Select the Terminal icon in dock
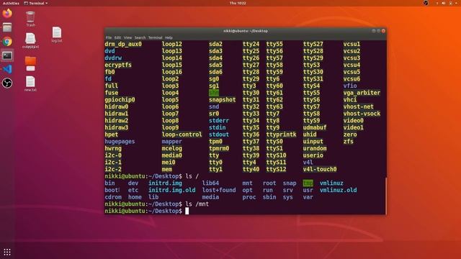461x259 pixels. tap(7, 55)
